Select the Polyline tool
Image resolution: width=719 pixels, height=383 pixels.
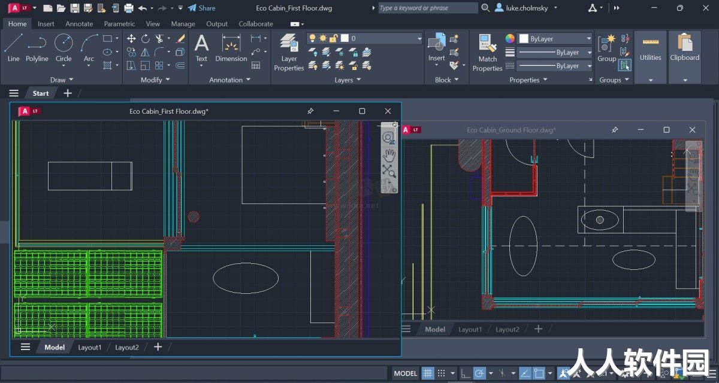pyautogui.click(x=37, y=47)
